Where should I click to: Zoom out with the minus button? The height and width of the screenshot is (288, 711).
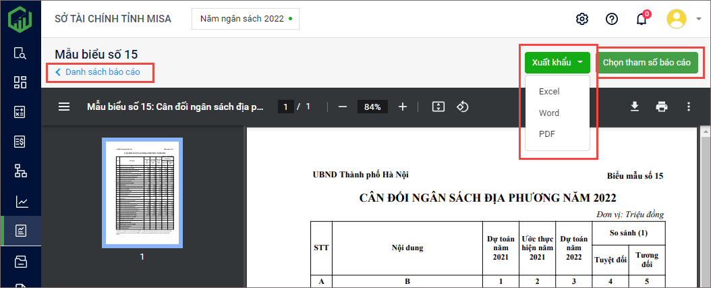[343, 107]
